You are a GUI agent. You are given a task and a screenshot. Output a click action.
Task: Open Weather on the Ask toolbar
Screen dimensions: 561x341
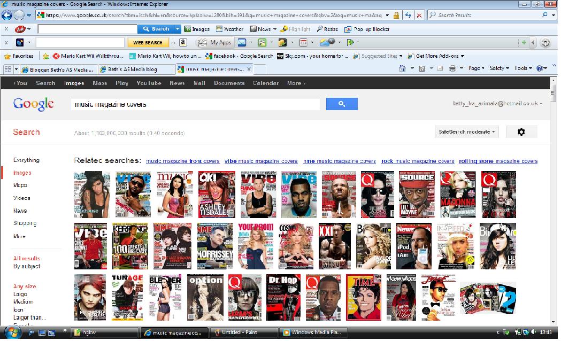(229, 29)
